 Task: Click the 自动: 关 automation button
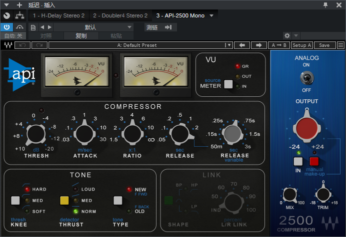[x=13, y=36]
